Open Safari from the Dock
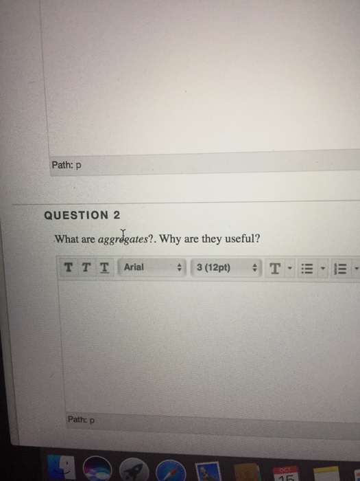Viewport: 360px width, 481px height. click(171, 471)
